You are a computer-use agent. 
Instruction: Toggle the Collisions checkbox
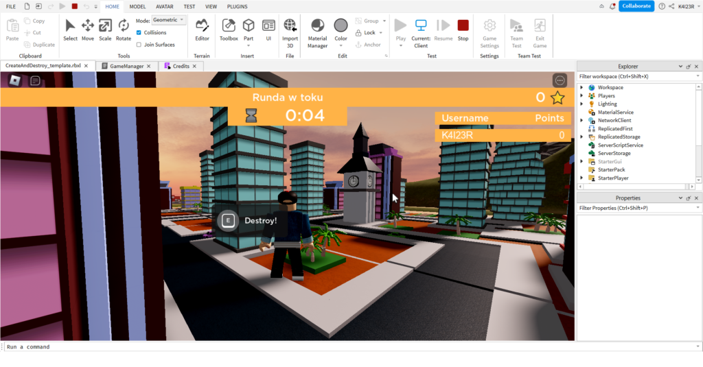point(139,32)
